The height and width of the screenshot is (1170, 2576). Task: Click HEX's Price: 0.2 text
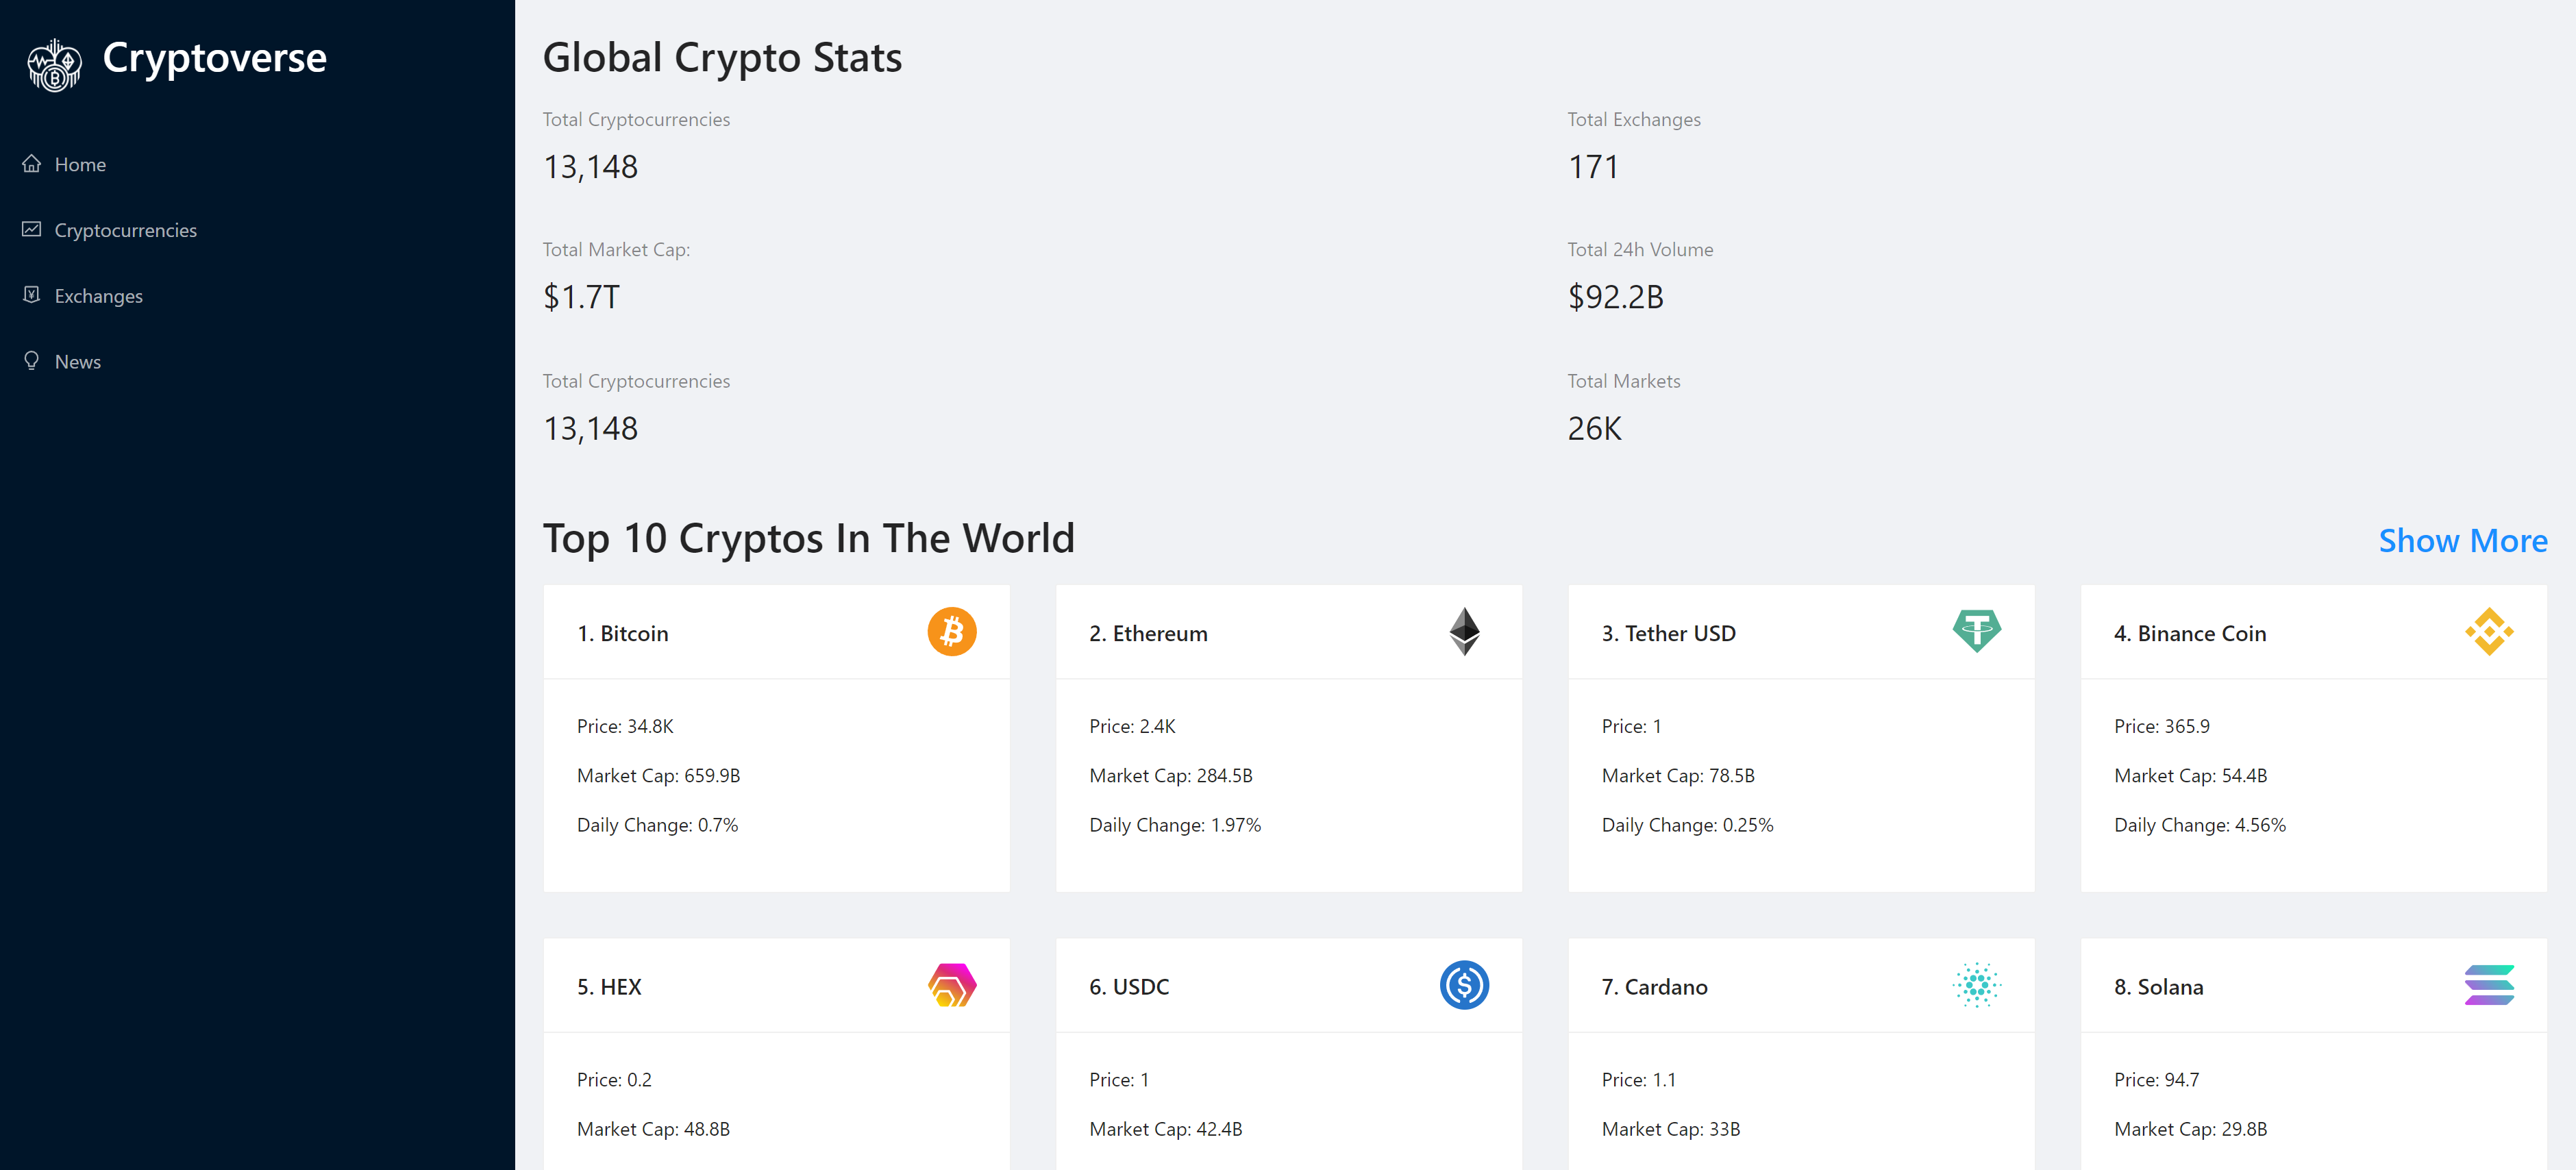[x=614, y=1080]
